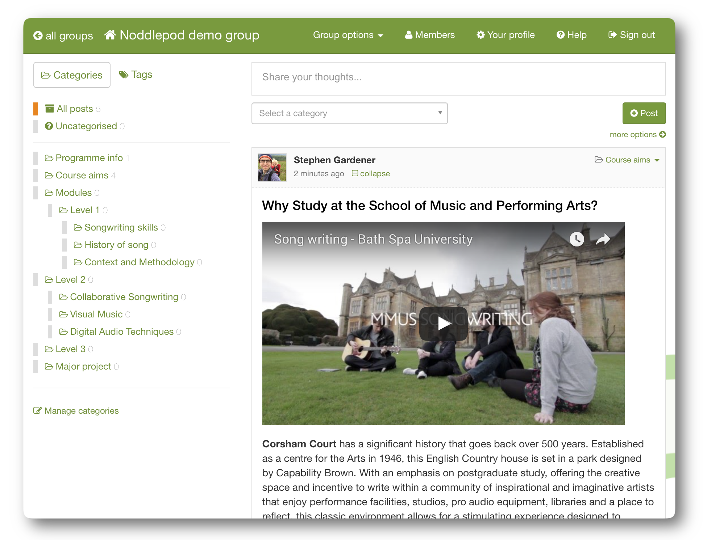703x540 pixels.
Task: Click the 2 minutes ago timestamp
Action: tap(319, 174)
